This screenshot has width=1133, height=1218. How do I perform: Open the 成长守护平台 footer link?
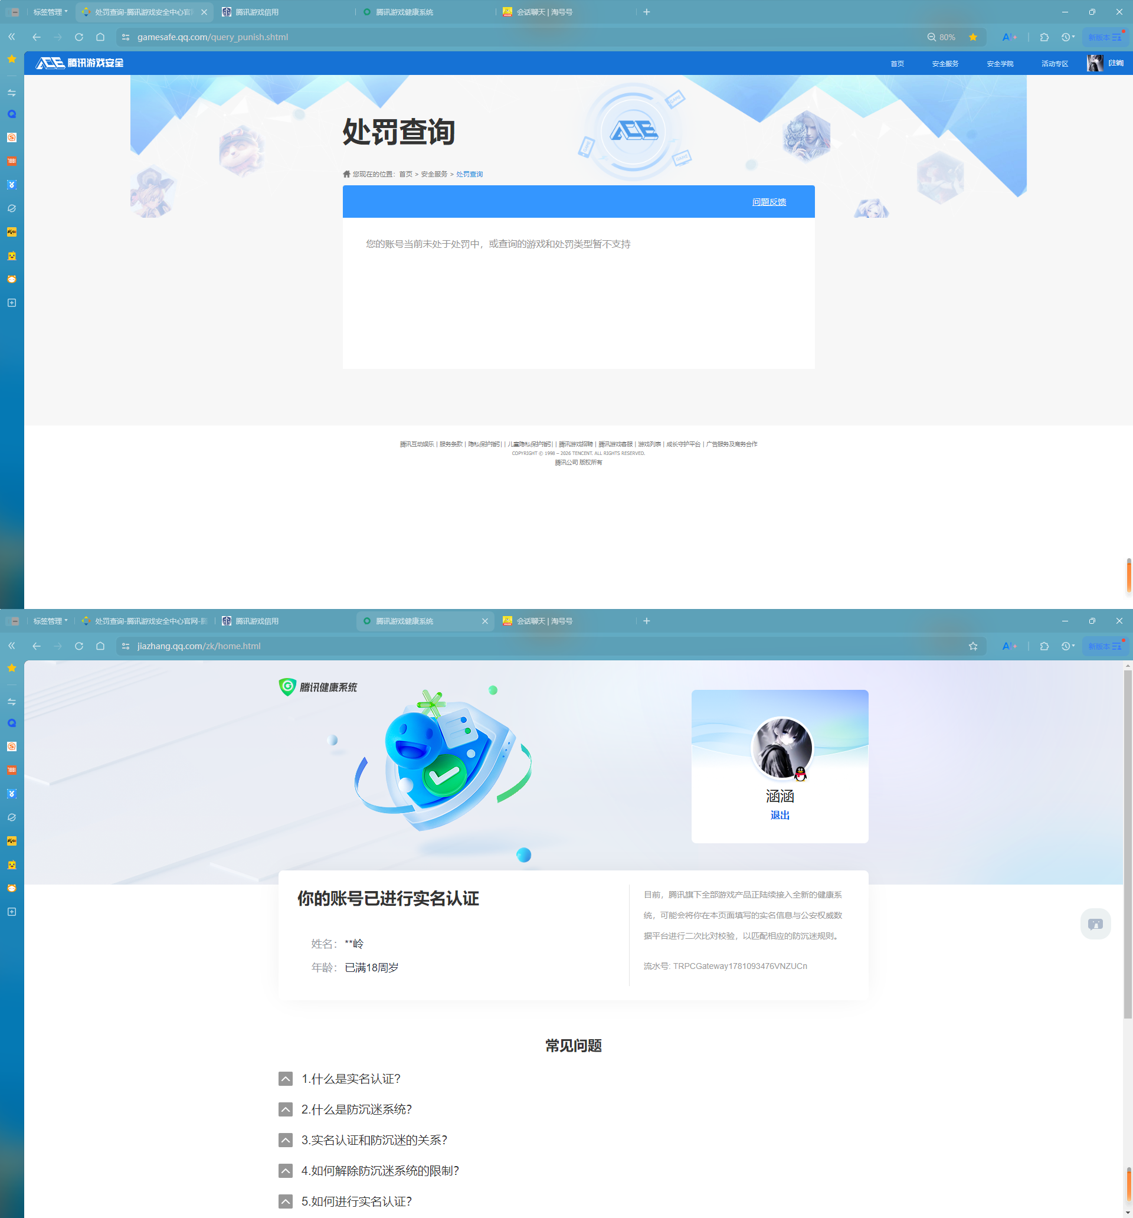coord(683,444)
